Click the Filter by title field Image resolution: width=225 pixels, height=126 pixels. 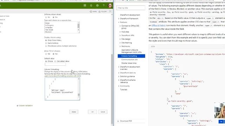pyautogui.click(x=131, y=8)
